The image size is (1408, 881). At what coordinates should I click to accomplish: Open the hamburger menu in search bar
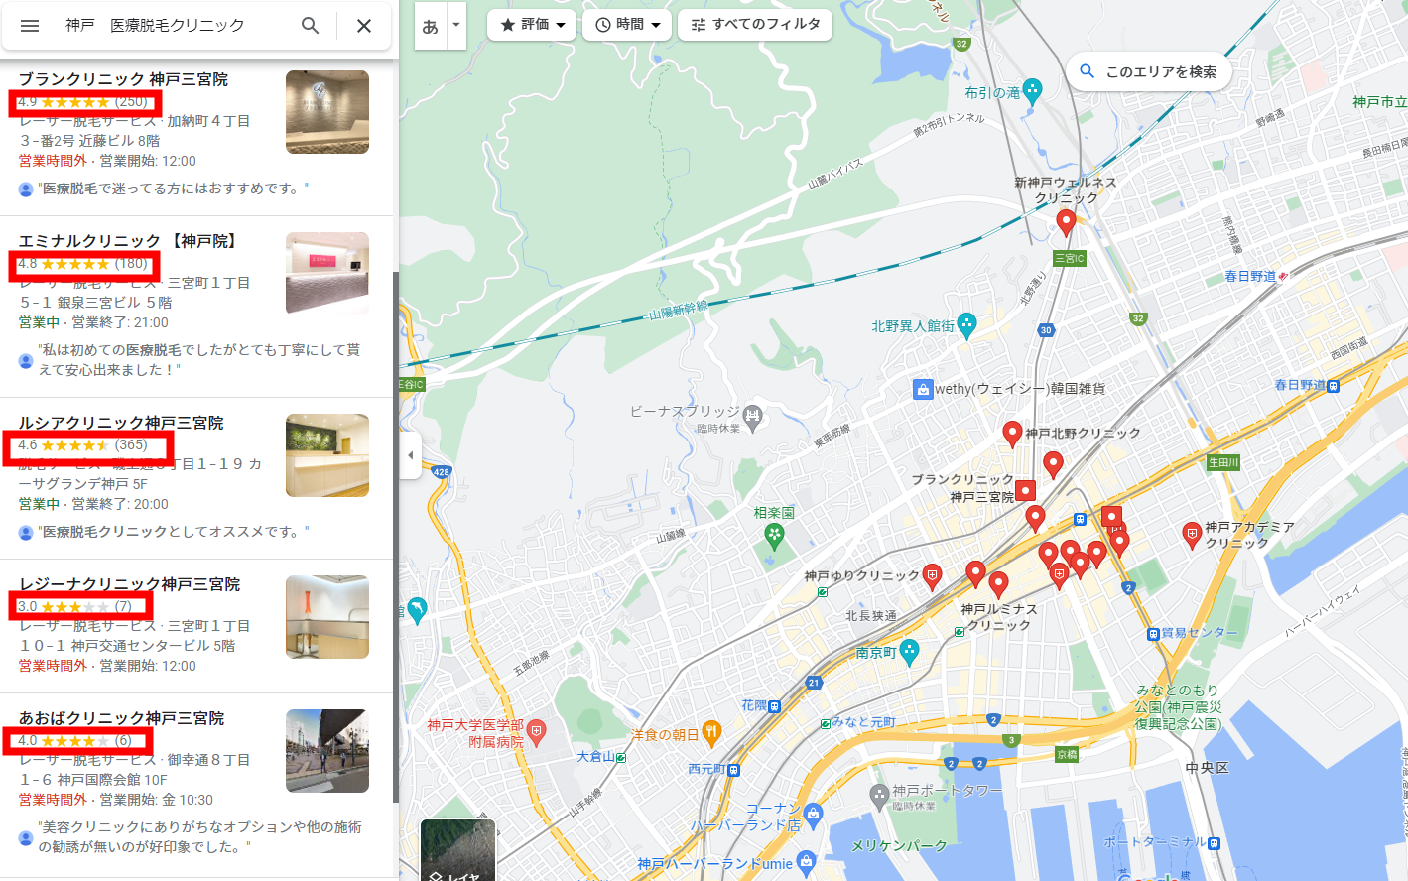click(x=30, y=26)
